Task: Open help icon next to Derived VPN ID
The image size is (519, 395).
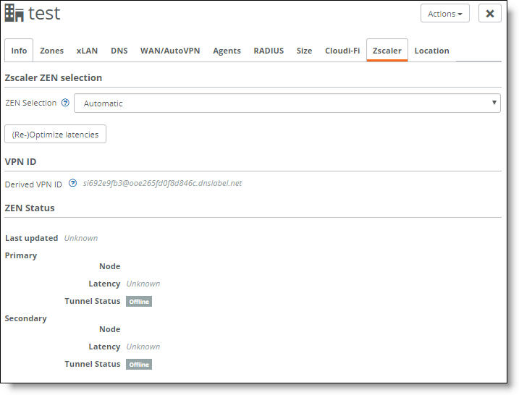Action: [x=72, y=183]
